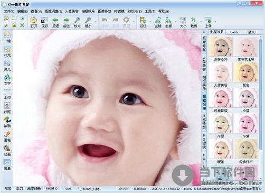The width and height of the screenshot is (265, 193).
Task: Open the PS滤镜 menu in menu bar
Action: click(119, 11)
